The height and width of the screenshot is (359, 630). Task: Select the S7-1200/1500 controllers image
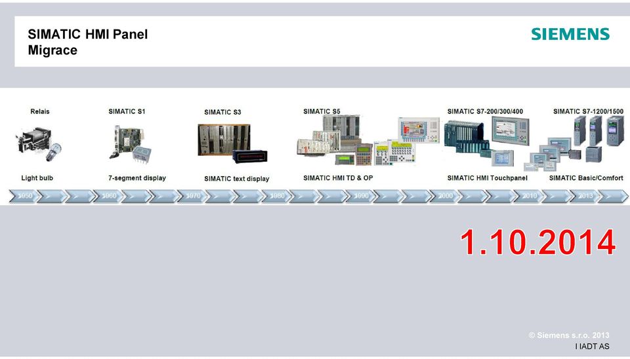[575, 143]
